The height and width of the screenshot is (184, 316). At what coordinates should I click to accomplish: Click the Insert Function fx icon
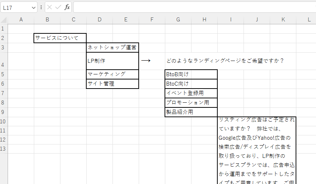tap(67, 7)
